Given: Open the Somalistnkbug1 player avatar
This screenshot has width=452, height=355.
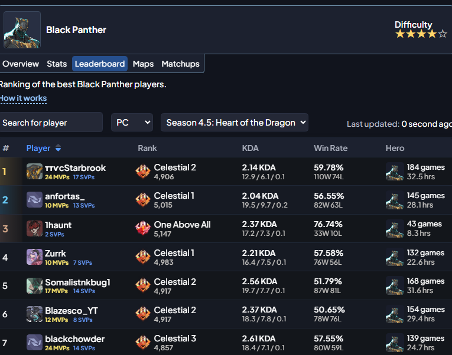Looking at the screenshot, I should [35, 285].
